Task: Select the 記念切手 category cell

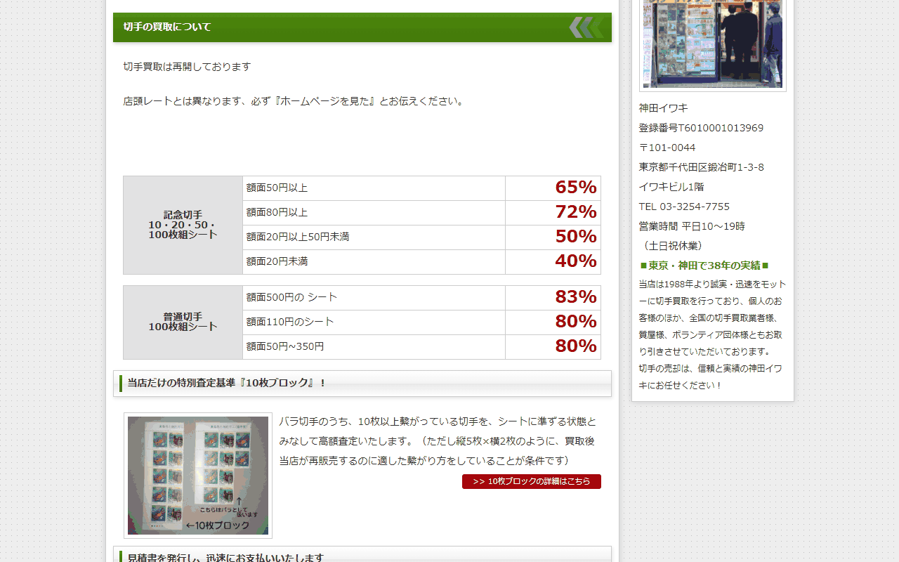Action: click(183, 225)
